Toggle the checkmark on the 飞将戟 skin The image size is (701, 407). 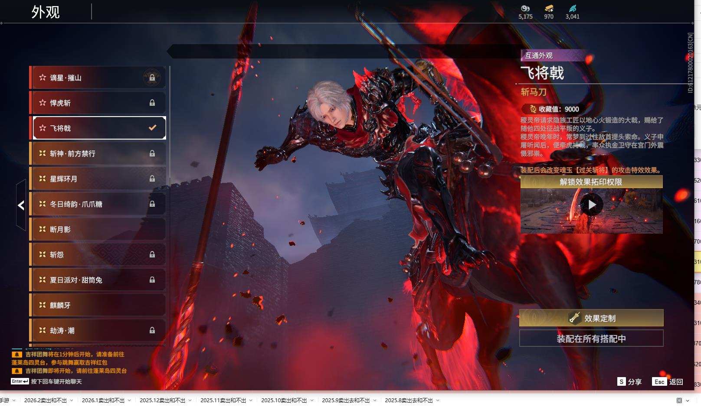tap(152, 127)
